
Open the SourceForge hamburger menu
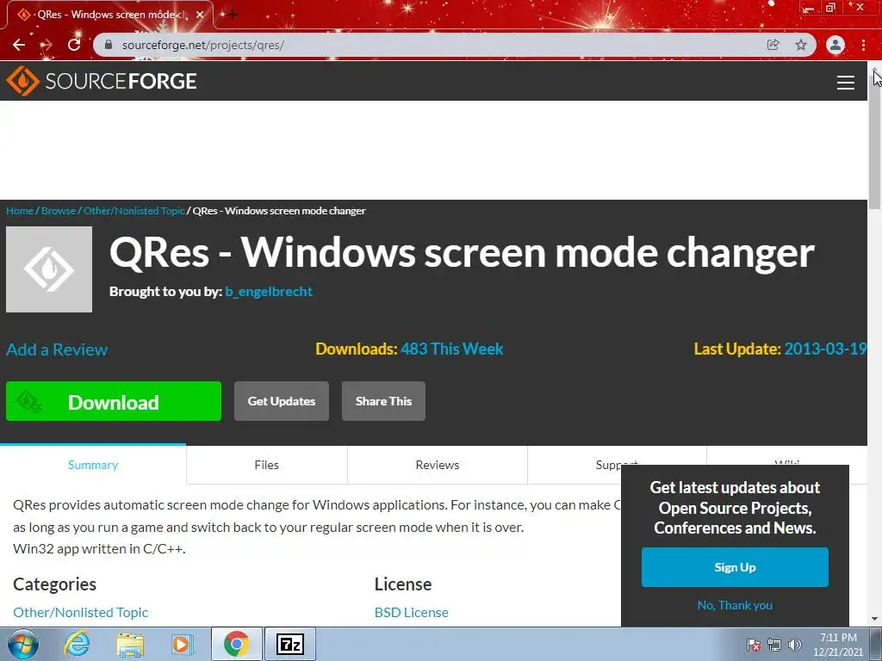tap(846, 83)
